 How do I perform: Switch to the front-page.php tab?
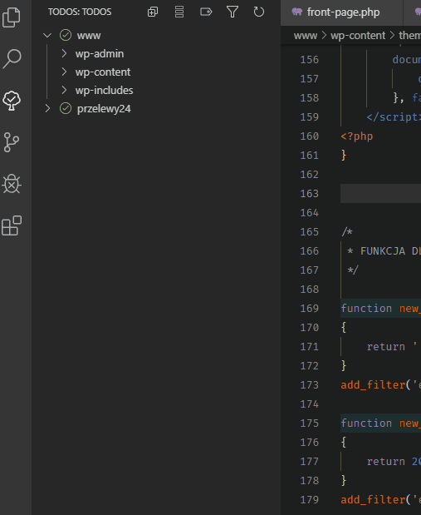341,12
